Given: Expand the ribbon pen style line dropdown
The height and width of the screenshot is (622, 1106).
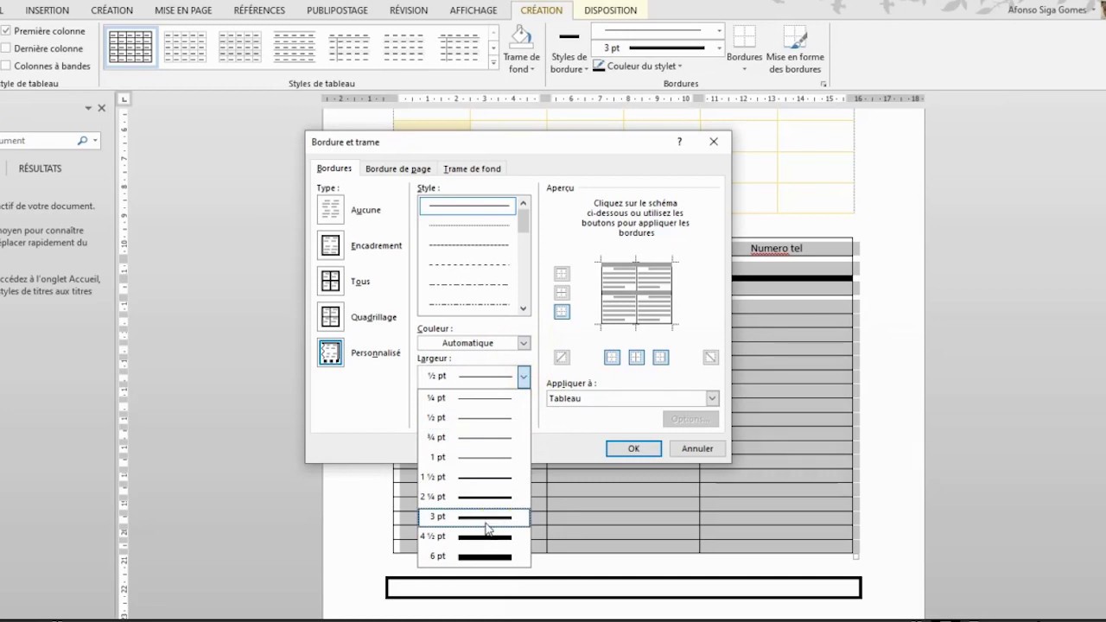Looking at the screenshot, I should [719, 31].
